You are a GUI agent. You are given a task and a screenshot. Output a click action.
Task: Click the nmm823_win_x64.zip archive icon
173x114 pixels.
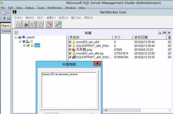(74, 53)
